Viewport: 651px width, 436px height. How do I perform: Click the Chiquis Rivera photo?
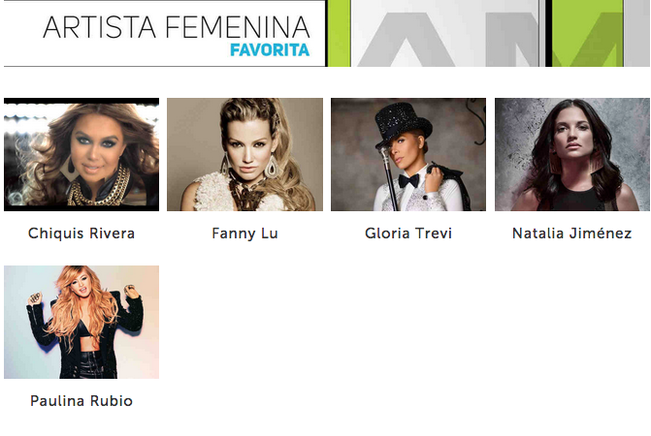(x=81, y=155)
